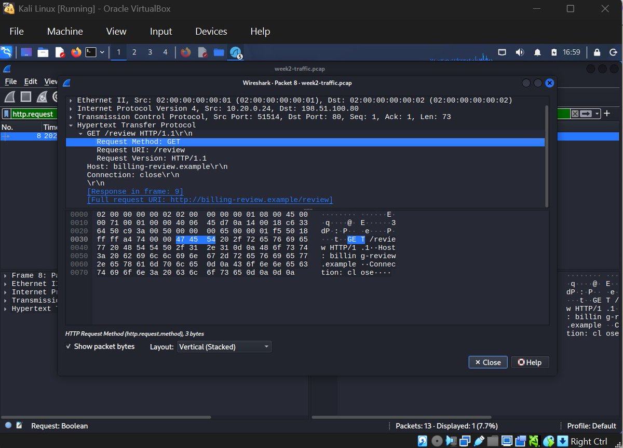The width and height of the screenshot is (623, 448).
Task: Click the expert information circle in status bar
Action: pyautogui.click(x=8, y=426)
